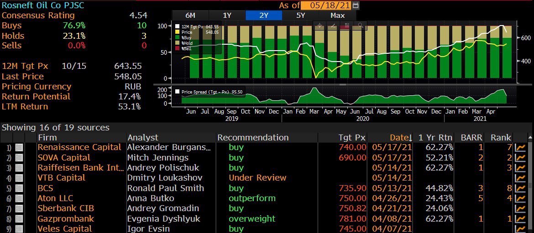Open Gazprombank firm link
Viewport: 534px width, 233px height.
click(x=65, y=219)
